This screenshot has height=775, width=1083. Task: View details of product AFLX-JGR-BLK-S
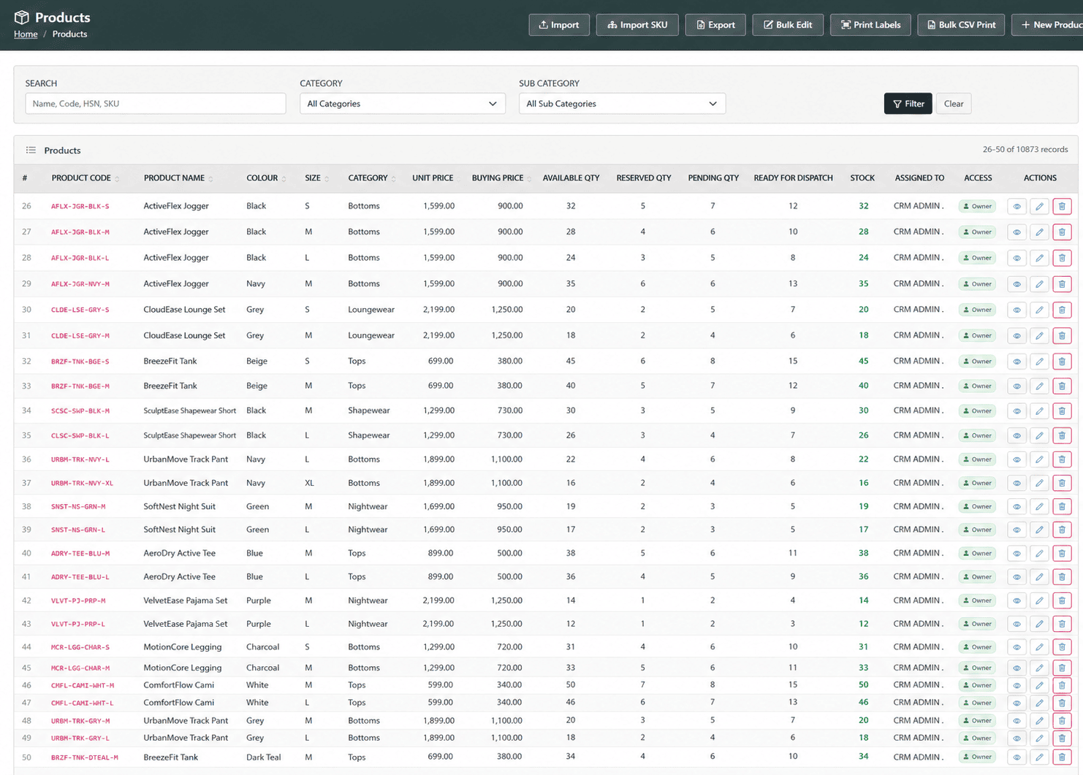(1016, 207)
